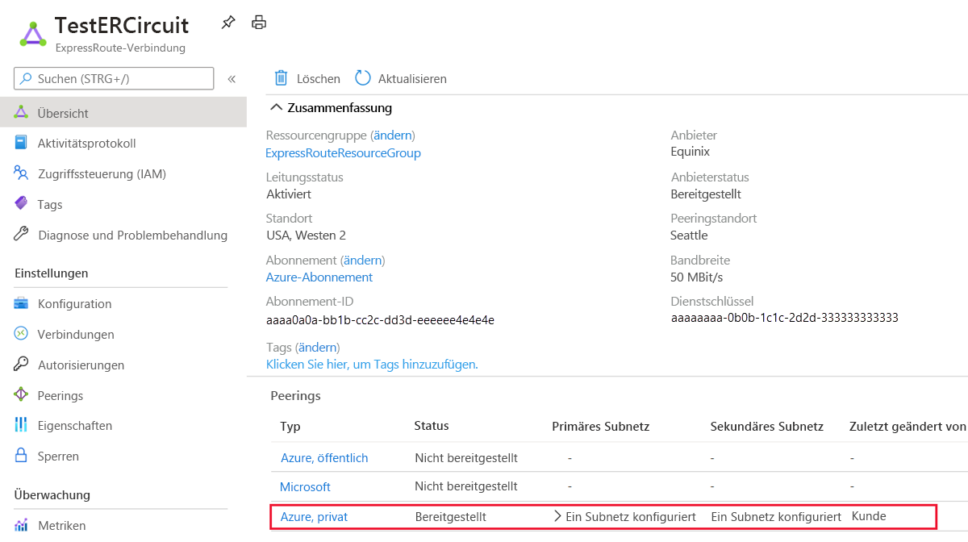Select Peerings in the Einstellungen section

(60, 396)
